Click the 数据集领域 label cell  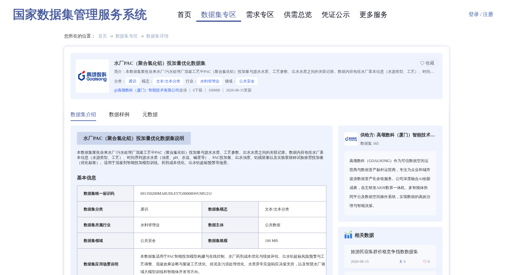(105, 241)
